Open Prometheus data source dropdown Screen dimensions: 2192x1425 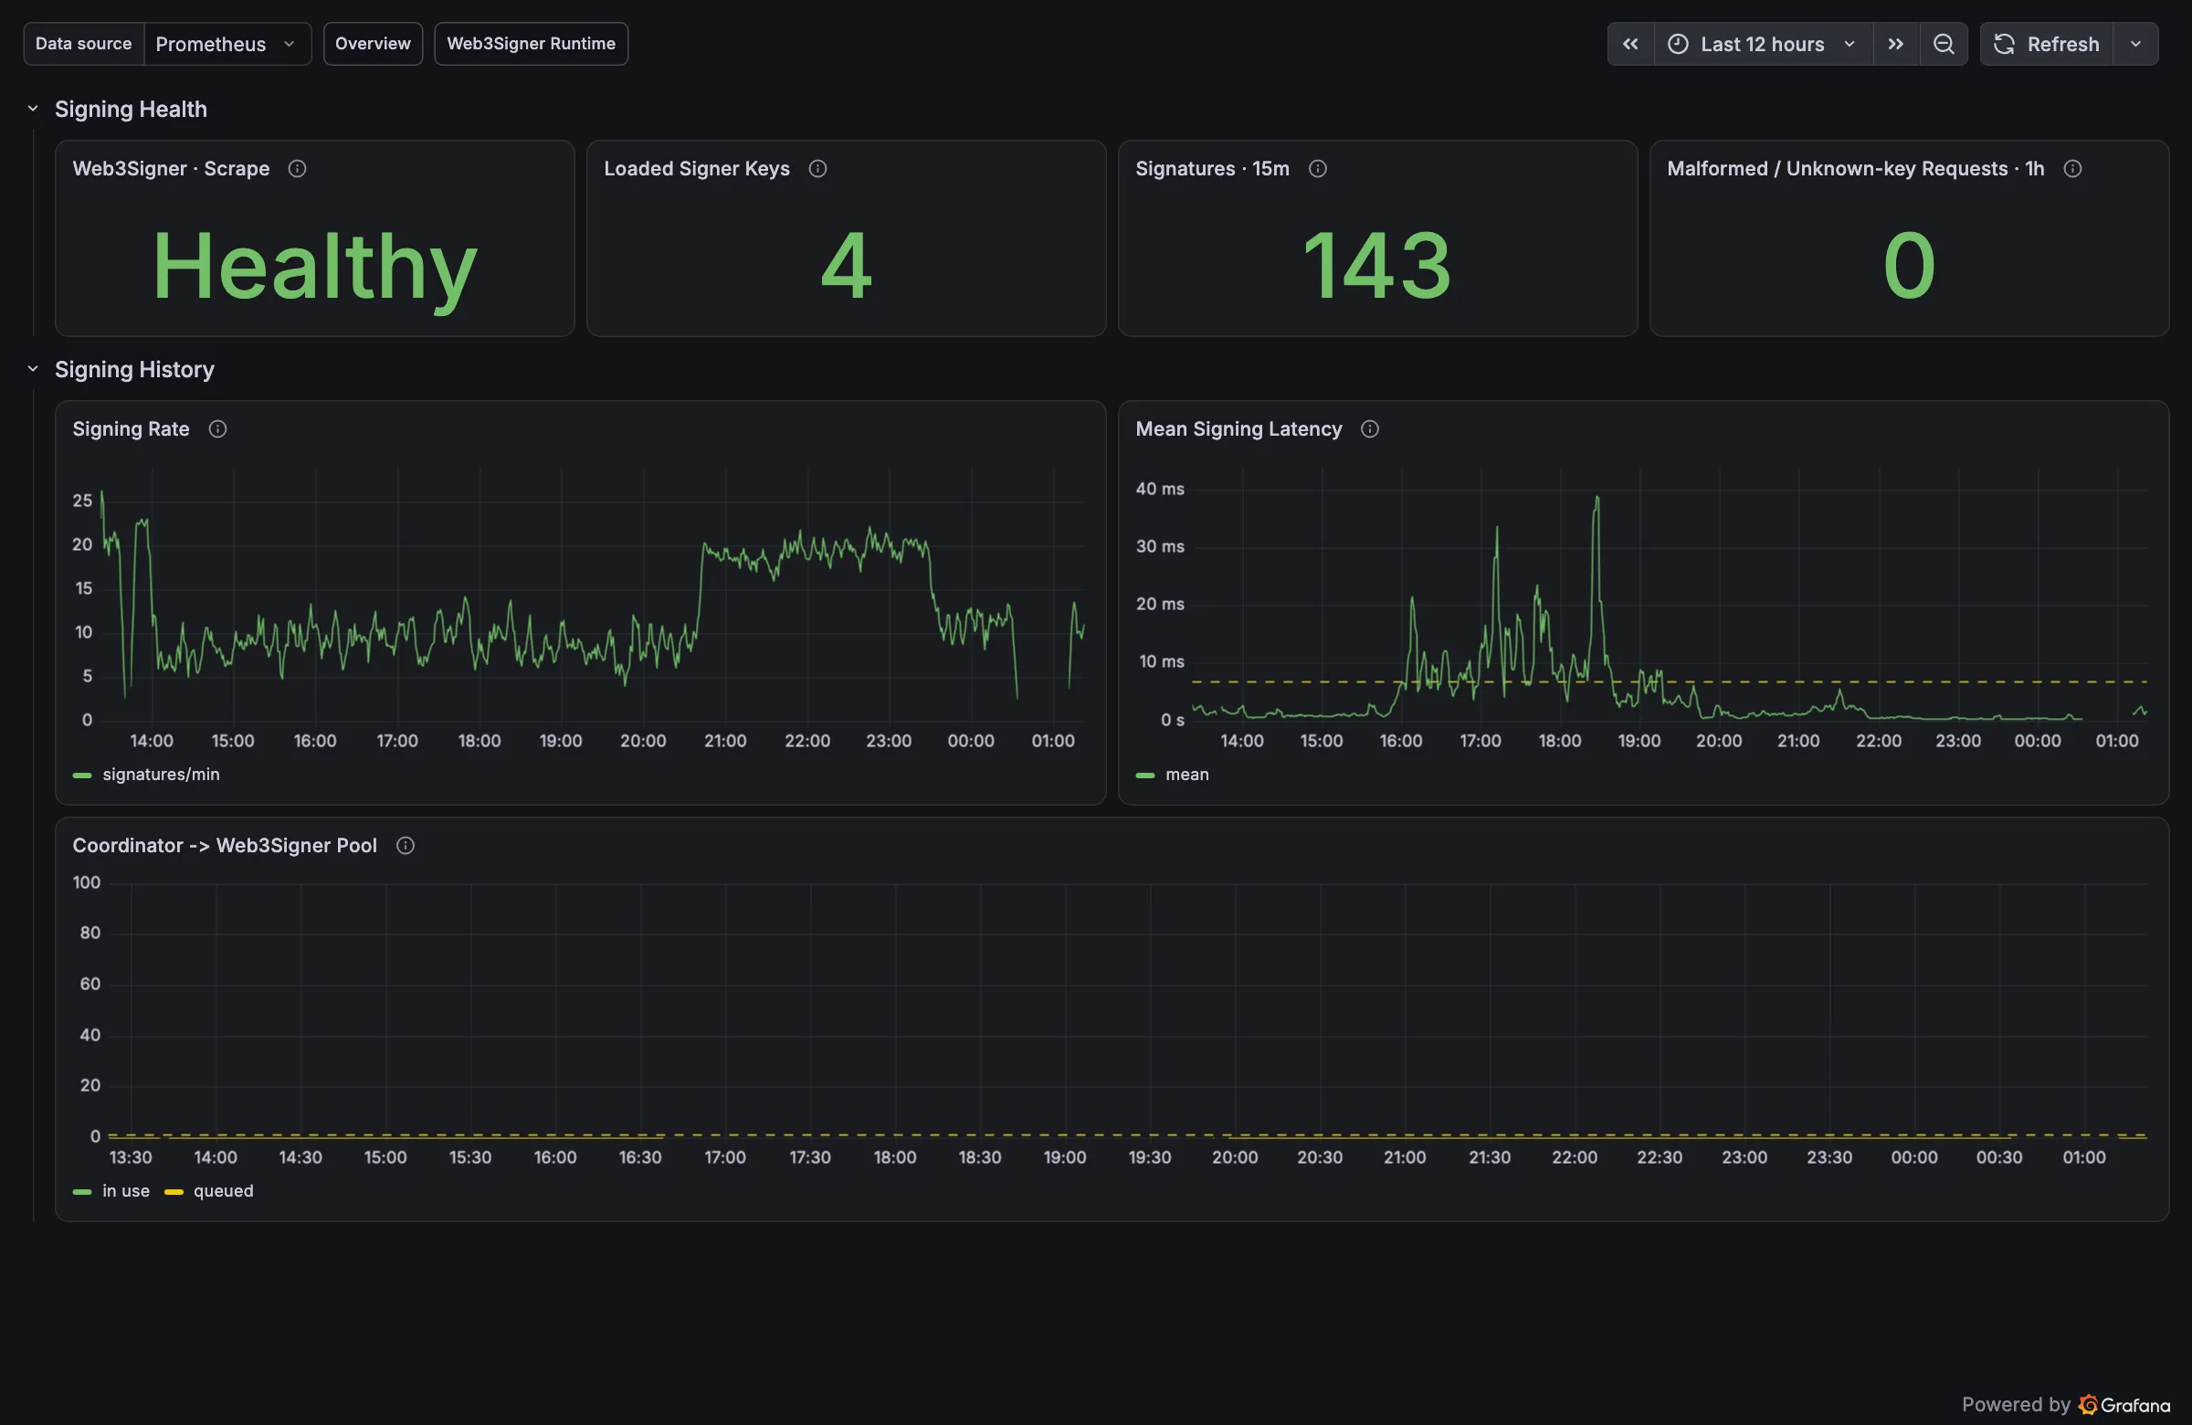click(x=227, y=44)
